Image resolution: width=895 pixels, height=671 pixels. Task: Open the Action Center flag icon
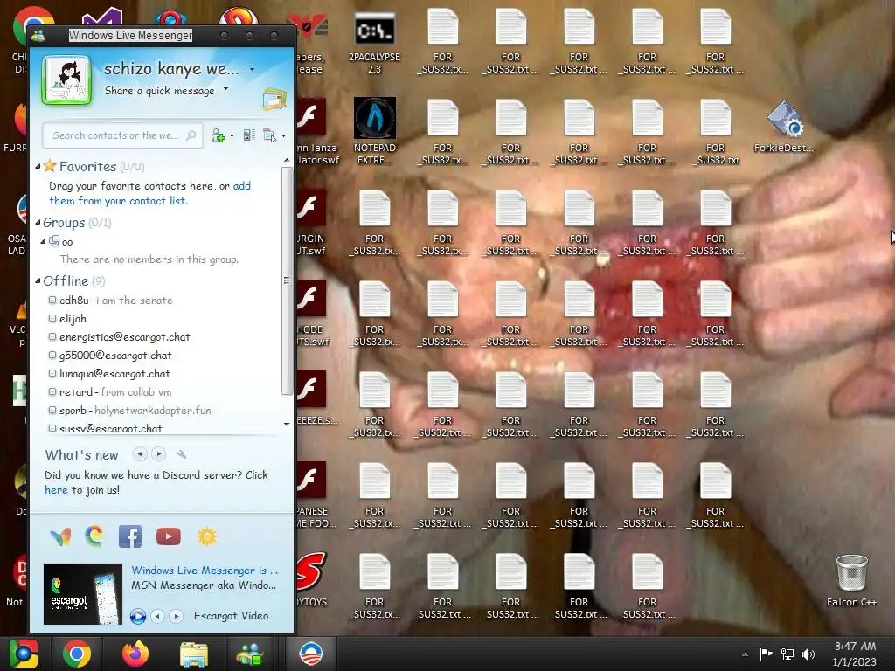click(766, 654)
